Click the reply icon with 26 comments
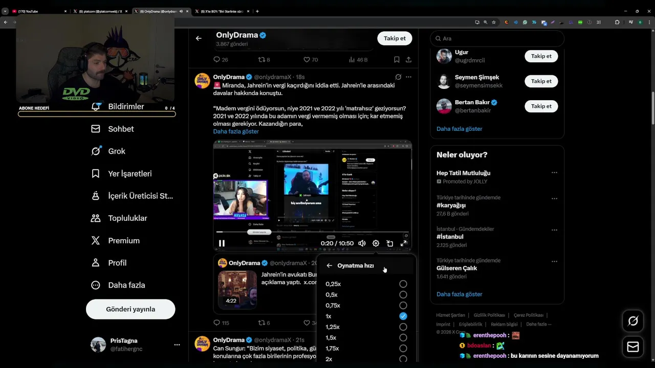655x368 pixels. pos(216,60)
